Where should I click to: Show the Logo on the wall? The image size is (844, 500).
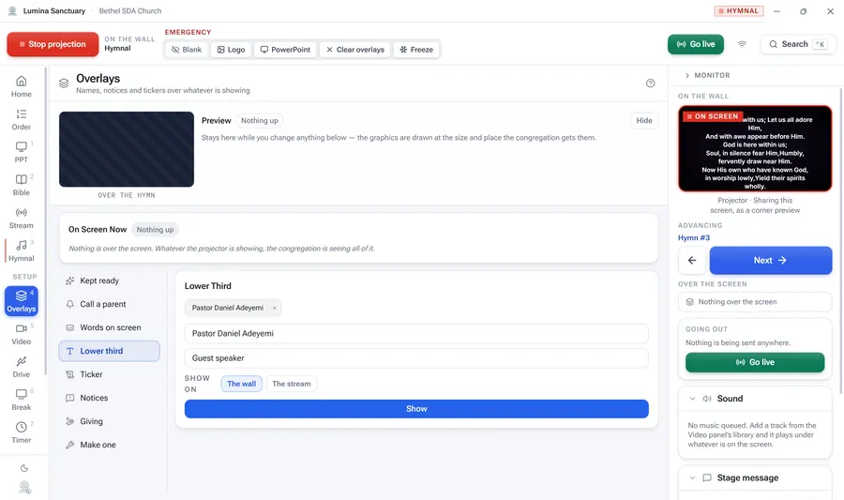point(231,50)
